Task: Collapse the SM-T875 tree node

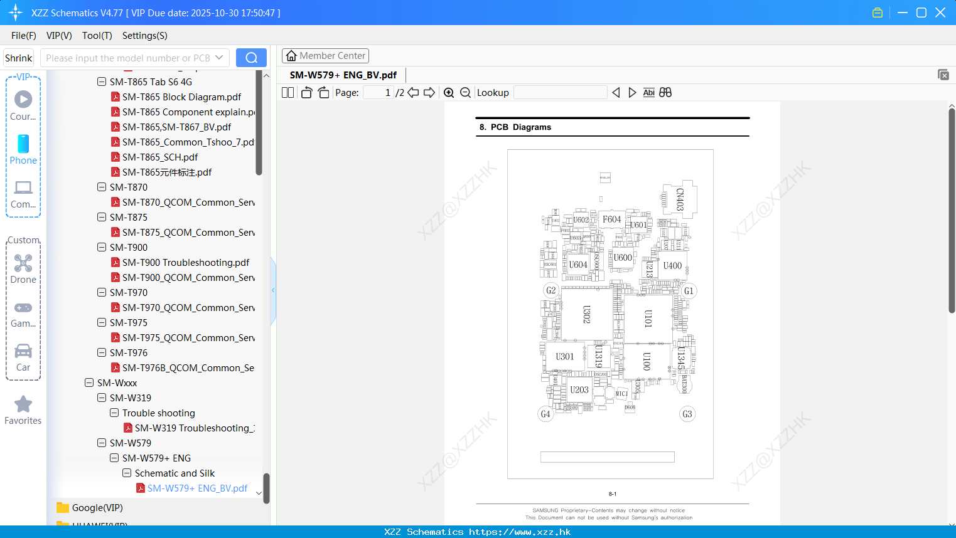Action: coord(102,217)
